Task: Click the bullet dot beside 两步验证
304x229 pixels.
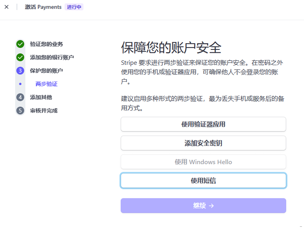Action: tap(20, 84)
